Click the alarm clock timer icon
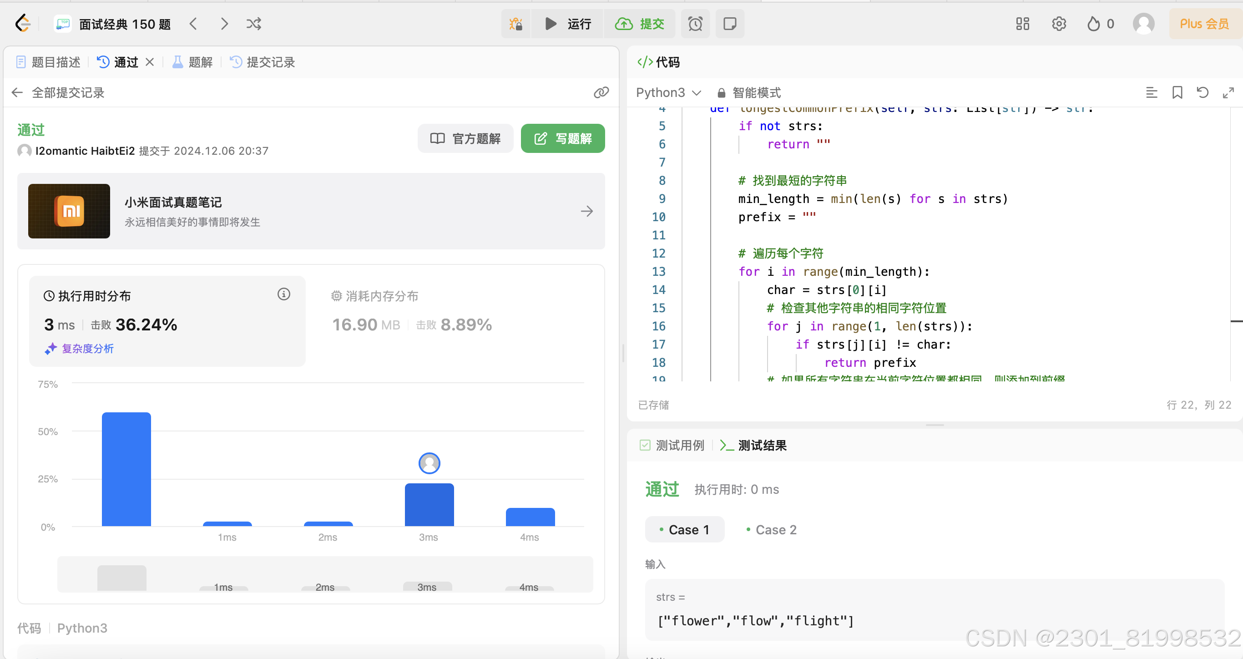The width and height of the screenshot is (1243, 659). click(695, 24)
